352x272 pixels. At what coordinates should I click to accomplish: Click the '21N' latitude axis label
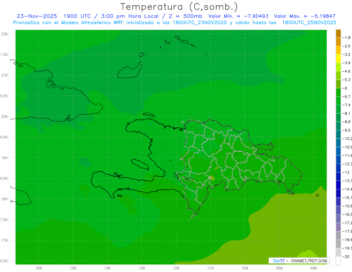4,75
